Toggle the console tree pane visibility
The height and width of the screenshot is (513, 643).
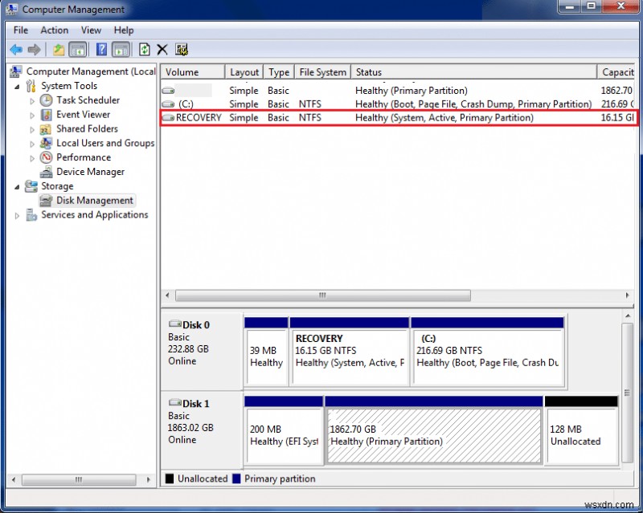click(77, 49)
